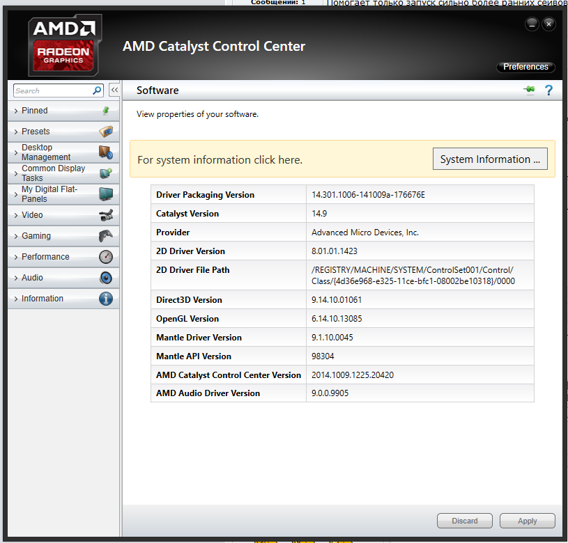Select Catalyst Version value 14.9

(319, 214)
